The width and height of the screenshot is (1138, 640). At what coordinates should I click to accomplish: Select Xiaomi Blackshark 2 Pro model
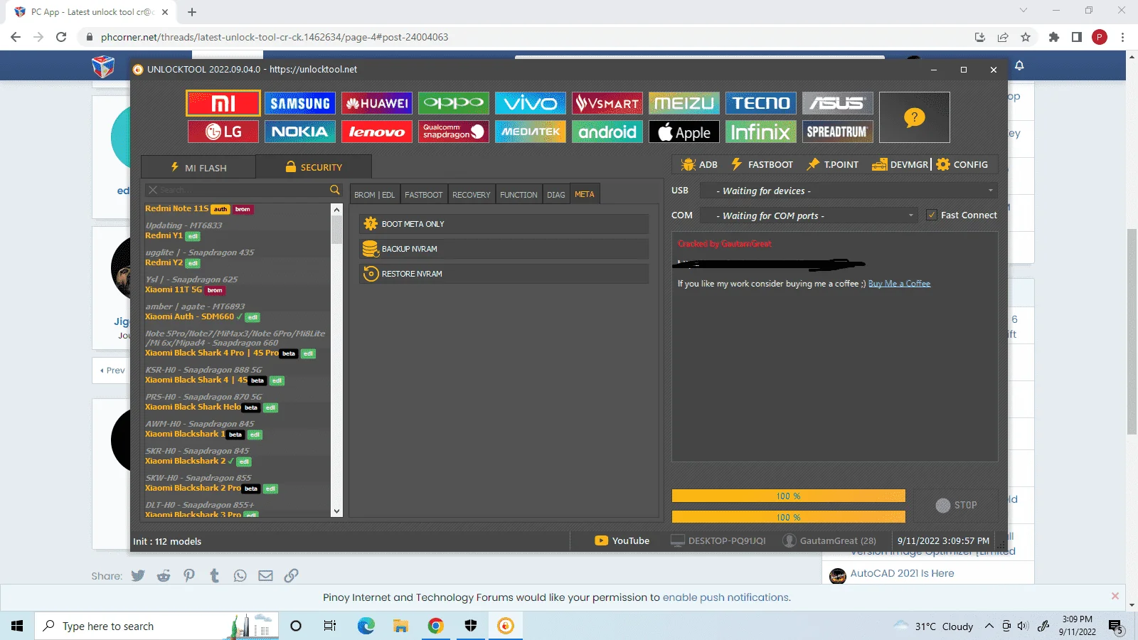tap(193, 488)
